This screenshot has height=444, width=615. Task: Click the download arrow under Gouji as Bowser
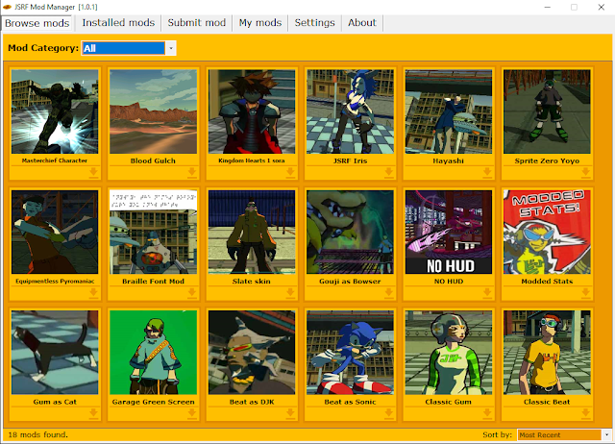[x=388, y=292]
